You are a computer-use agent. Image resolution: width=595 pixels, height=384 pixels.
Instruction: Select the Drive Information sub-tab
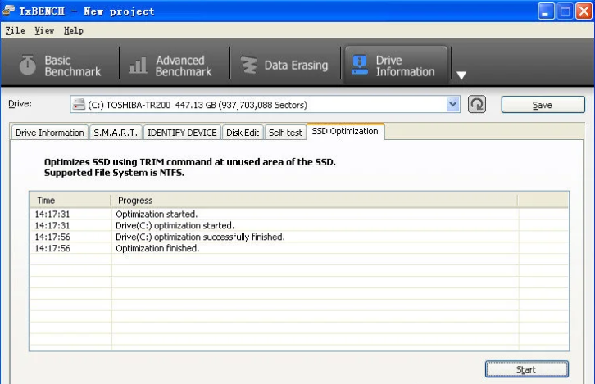point(50,133)
